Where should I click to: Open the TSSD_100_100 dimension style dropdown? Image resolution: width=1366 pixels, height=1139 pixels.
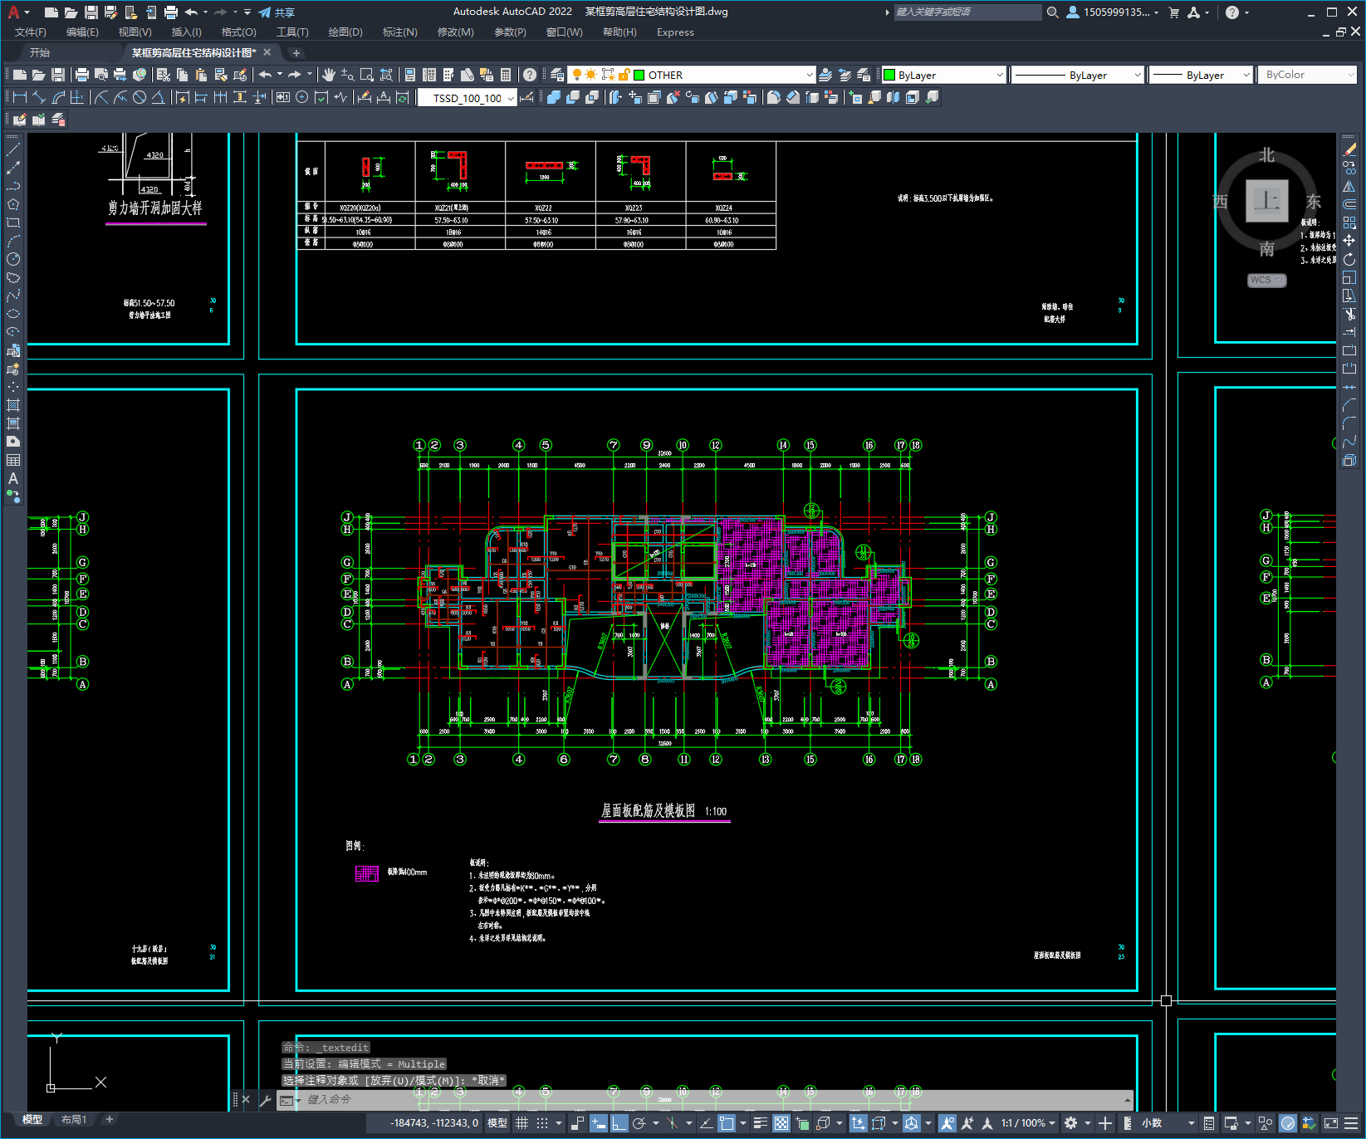coord(510,98)
